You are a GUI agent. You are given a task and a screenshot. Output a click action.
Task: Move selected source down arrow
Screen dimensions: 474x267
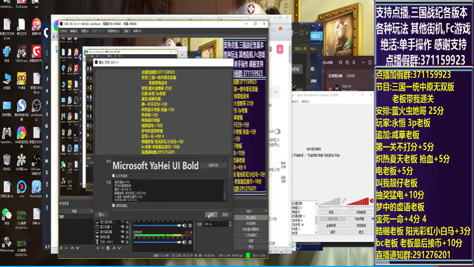[x=119, y=248]
